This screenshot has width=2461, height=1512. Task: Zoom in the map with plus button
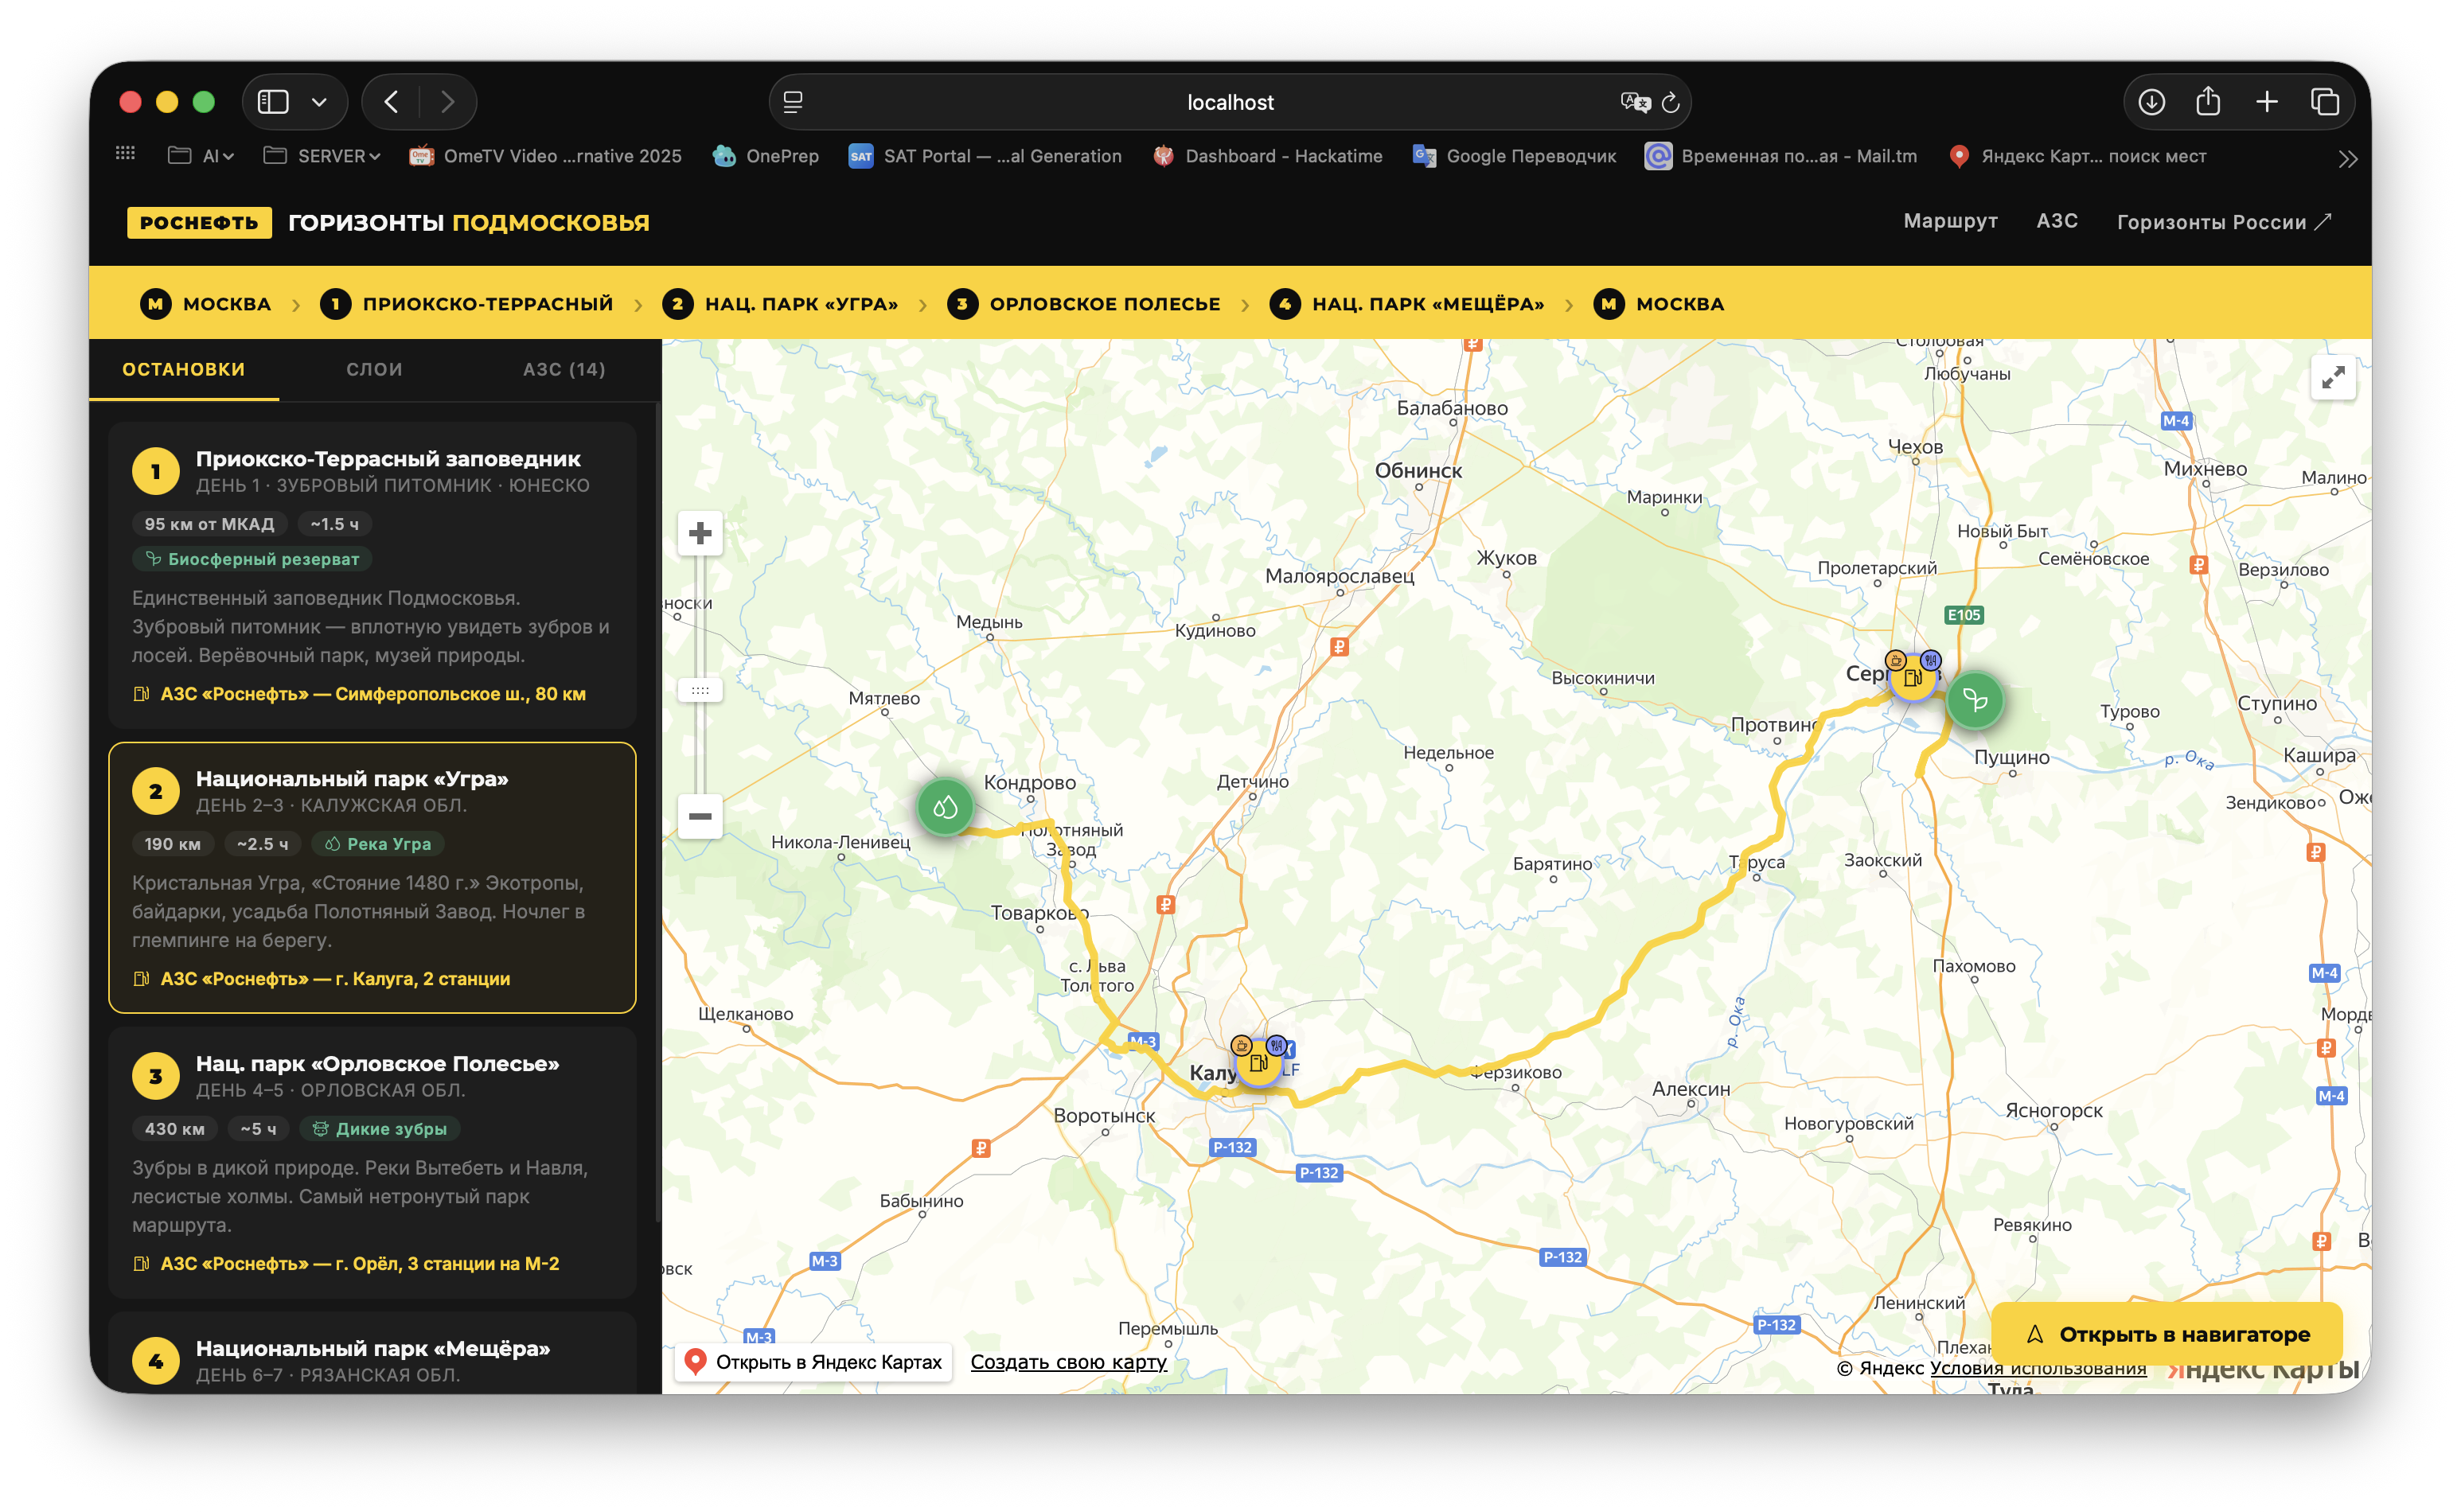pos(700,533)
